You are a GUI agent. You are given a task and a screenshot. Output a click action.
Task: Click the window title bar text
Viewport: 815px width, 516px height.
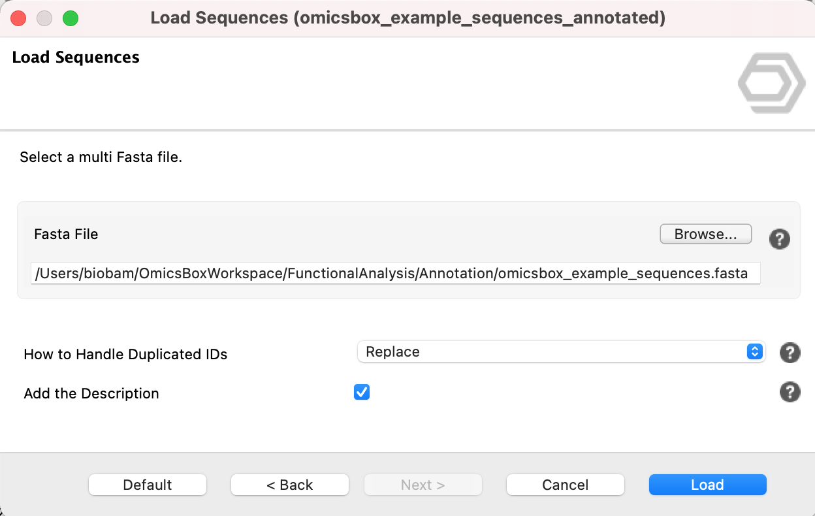pos(407,18)
